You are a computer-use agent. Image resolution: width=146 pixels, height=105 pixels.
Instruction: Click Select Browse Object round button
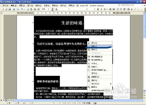[x=145, y=95]
